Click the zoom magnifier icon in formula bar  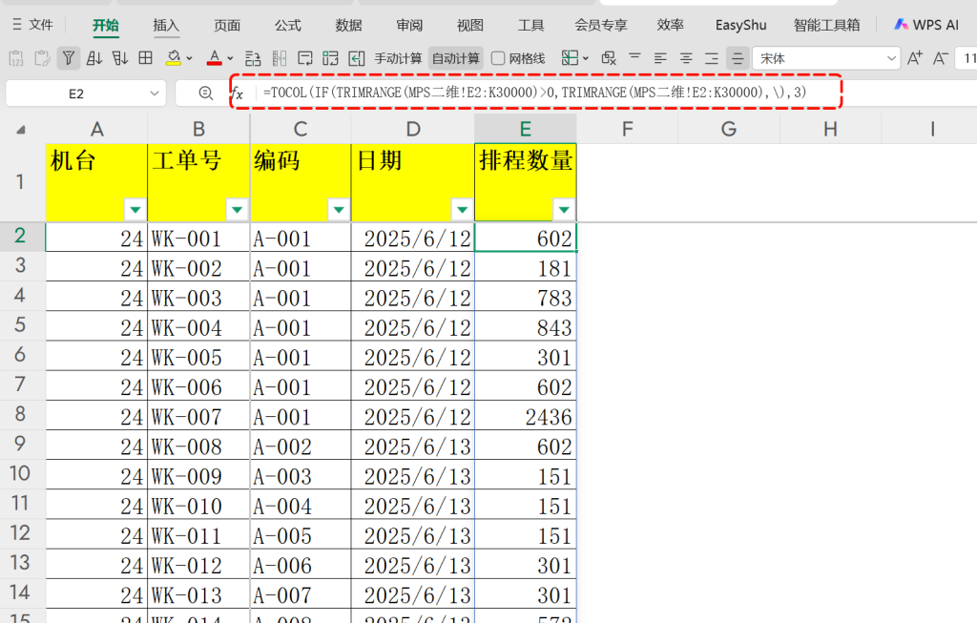pos(206,93)
